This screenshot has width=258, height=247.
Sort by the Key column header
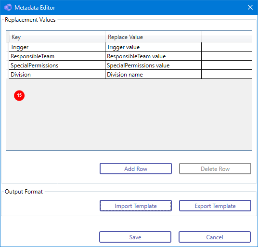(57, 37)
